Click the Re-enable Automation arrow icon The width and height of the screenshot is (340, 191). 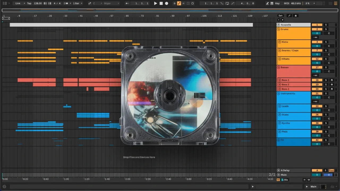[x=183, y=3]
